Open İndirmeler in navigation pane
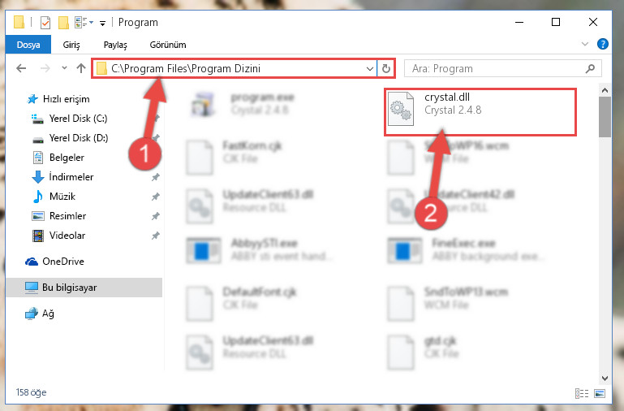 (x=71, y=177)
